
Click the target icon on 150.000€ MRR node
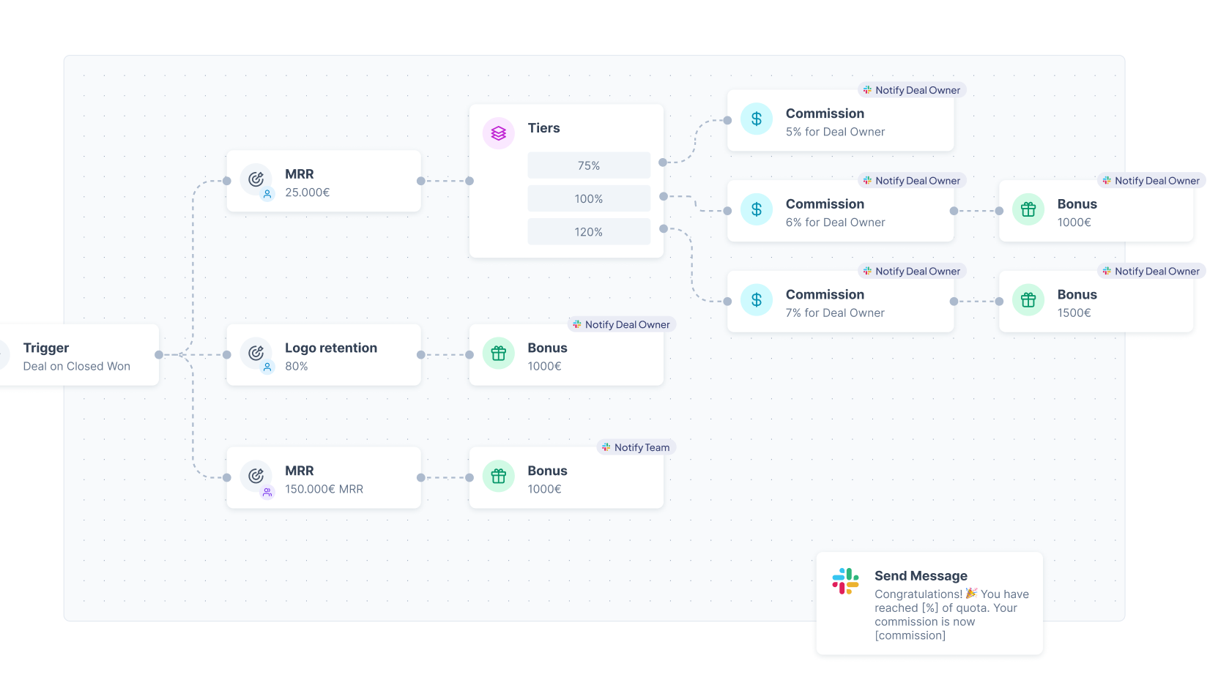256,476
